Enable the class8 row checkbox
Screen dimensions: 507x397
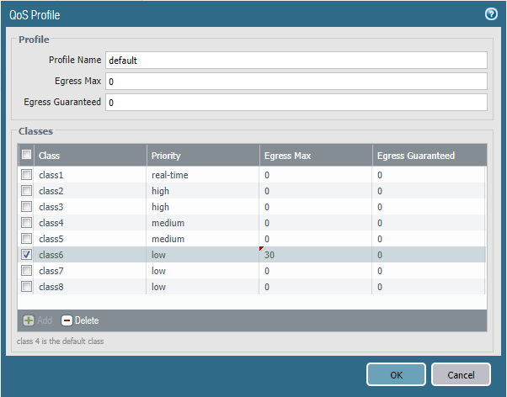point(26,287)
